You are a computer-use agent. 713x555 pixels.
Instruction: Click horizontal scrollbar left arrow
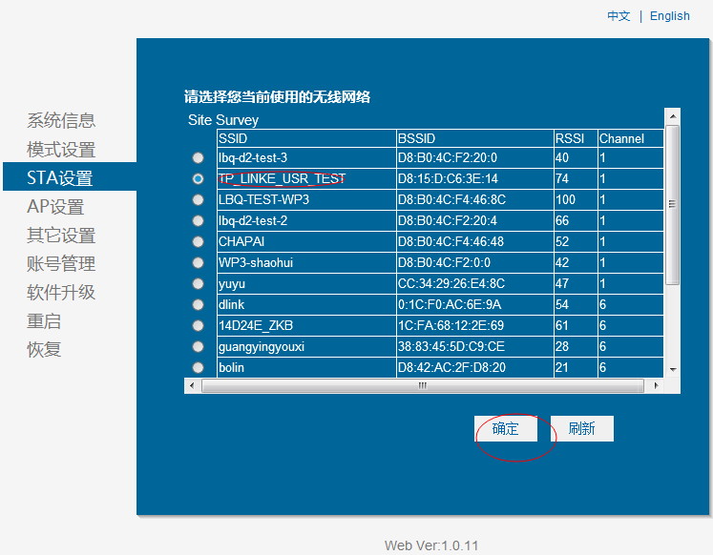pyautogui.click(x=192, y=385)
